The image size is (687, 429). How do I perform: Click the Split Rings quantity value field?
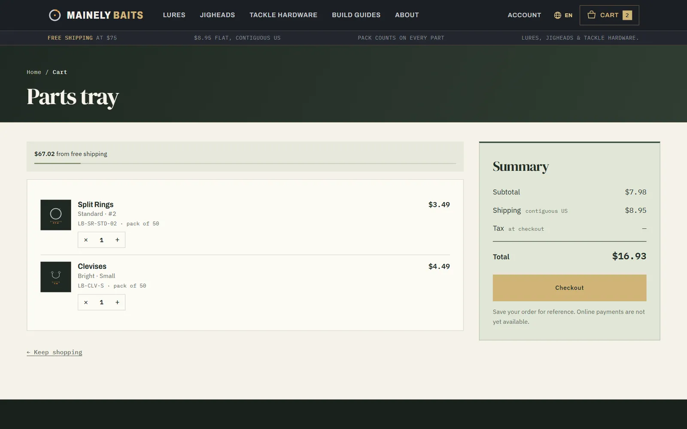(102, 240)
